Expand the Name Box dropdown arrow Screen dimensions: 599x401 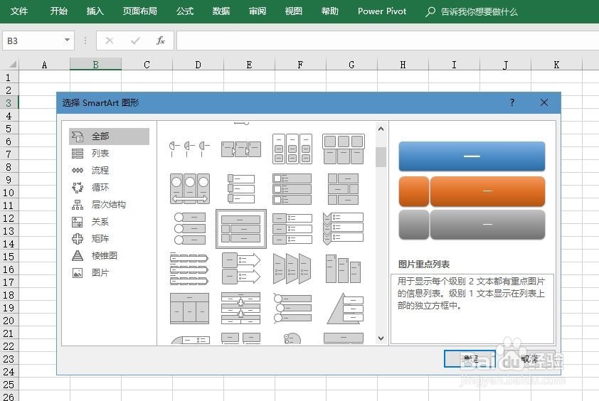[68, 40]
